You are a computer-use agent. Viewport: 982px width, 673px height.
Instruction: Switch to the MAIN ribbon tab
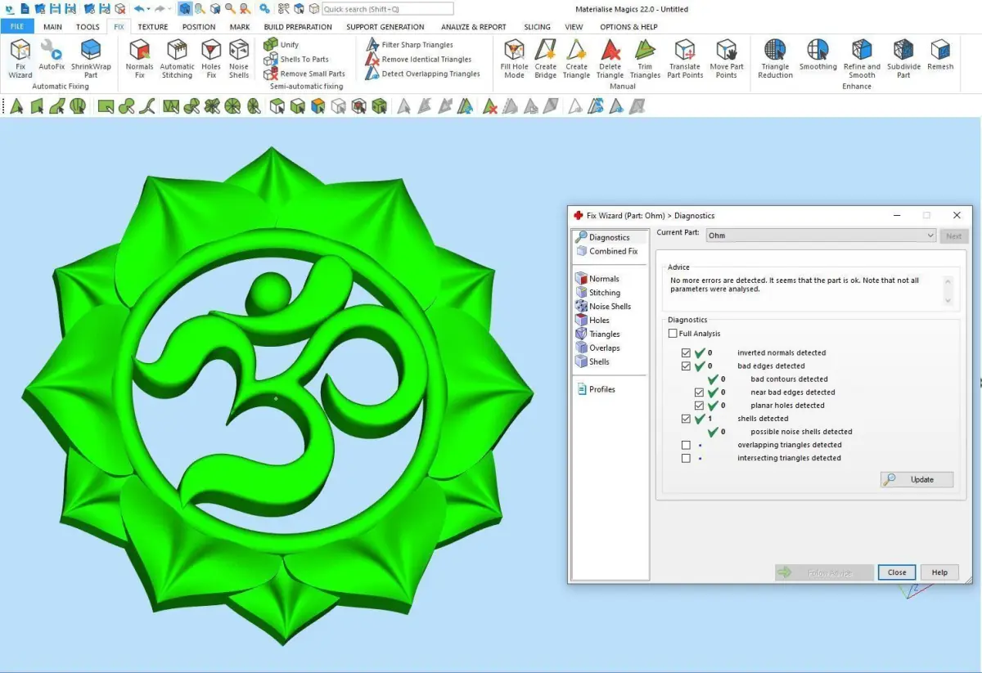(x=52, y=27)
